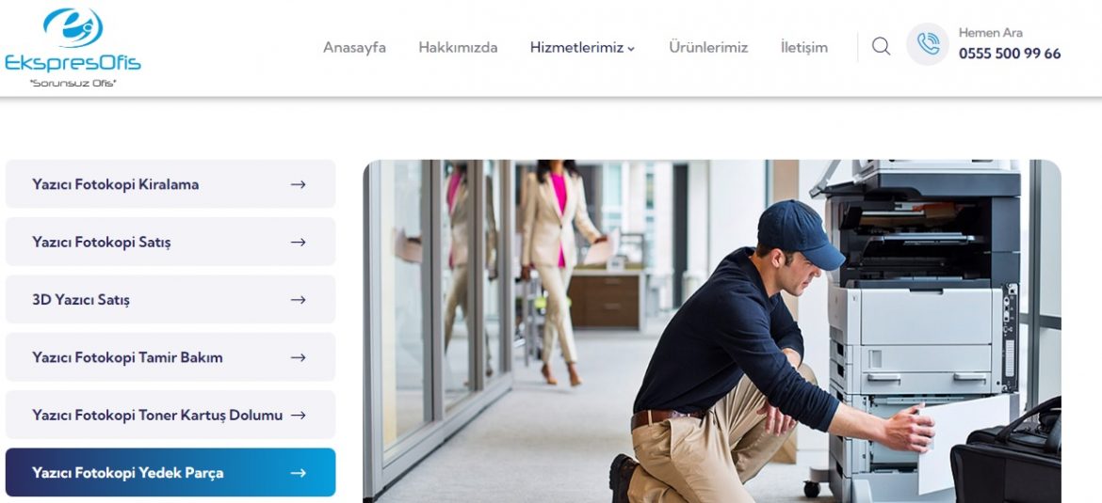The height and width of the screenshot is (503, 1102).
Task: Expand the Hizmetlerimiz dropdown chevron
Action: 631,49
